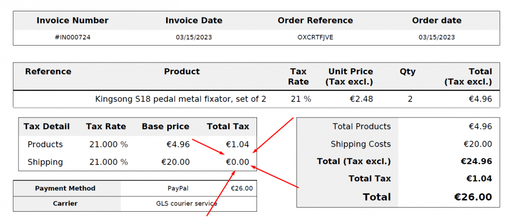
Task: Click the shipping total tax €0.00
Action: point(238,162)
